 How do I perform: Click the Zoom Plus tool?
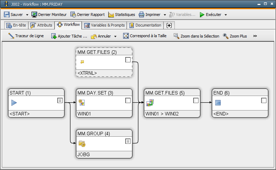click(235, 36)
